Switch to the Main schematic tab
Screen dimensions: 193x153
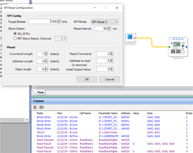(x=40, y=92)
